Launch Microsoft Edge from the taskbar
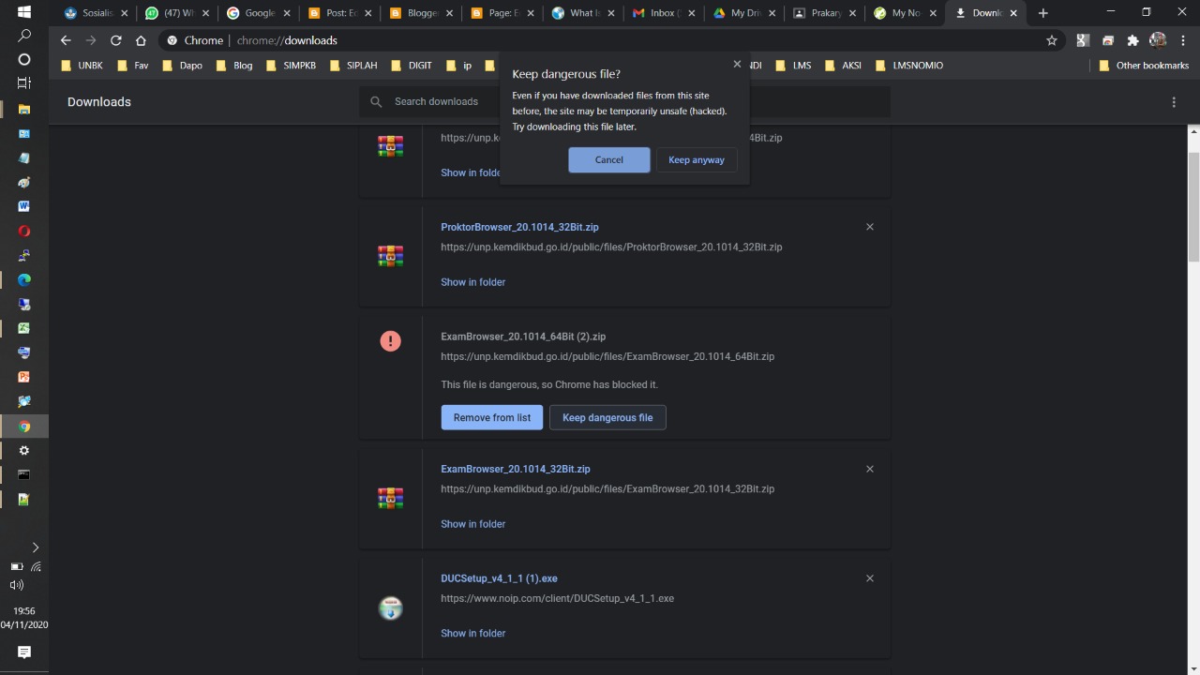Viewport: 1200px width, 675px height. 24,279
